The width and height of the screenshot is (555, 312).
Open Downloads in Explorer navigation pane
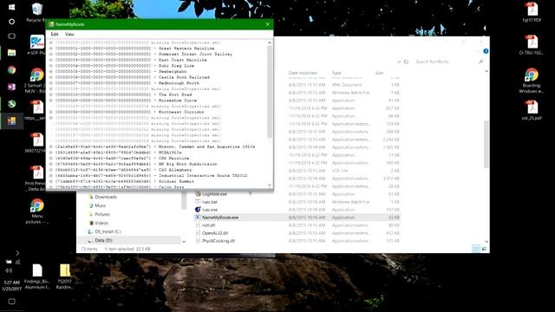[x=106, y=197]
